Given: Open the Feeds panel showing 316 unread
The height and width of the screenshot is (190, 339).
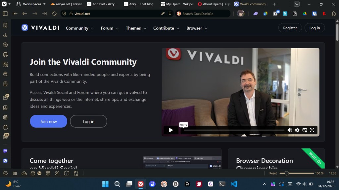Looking at the screenshot, I should pos(6,136).
